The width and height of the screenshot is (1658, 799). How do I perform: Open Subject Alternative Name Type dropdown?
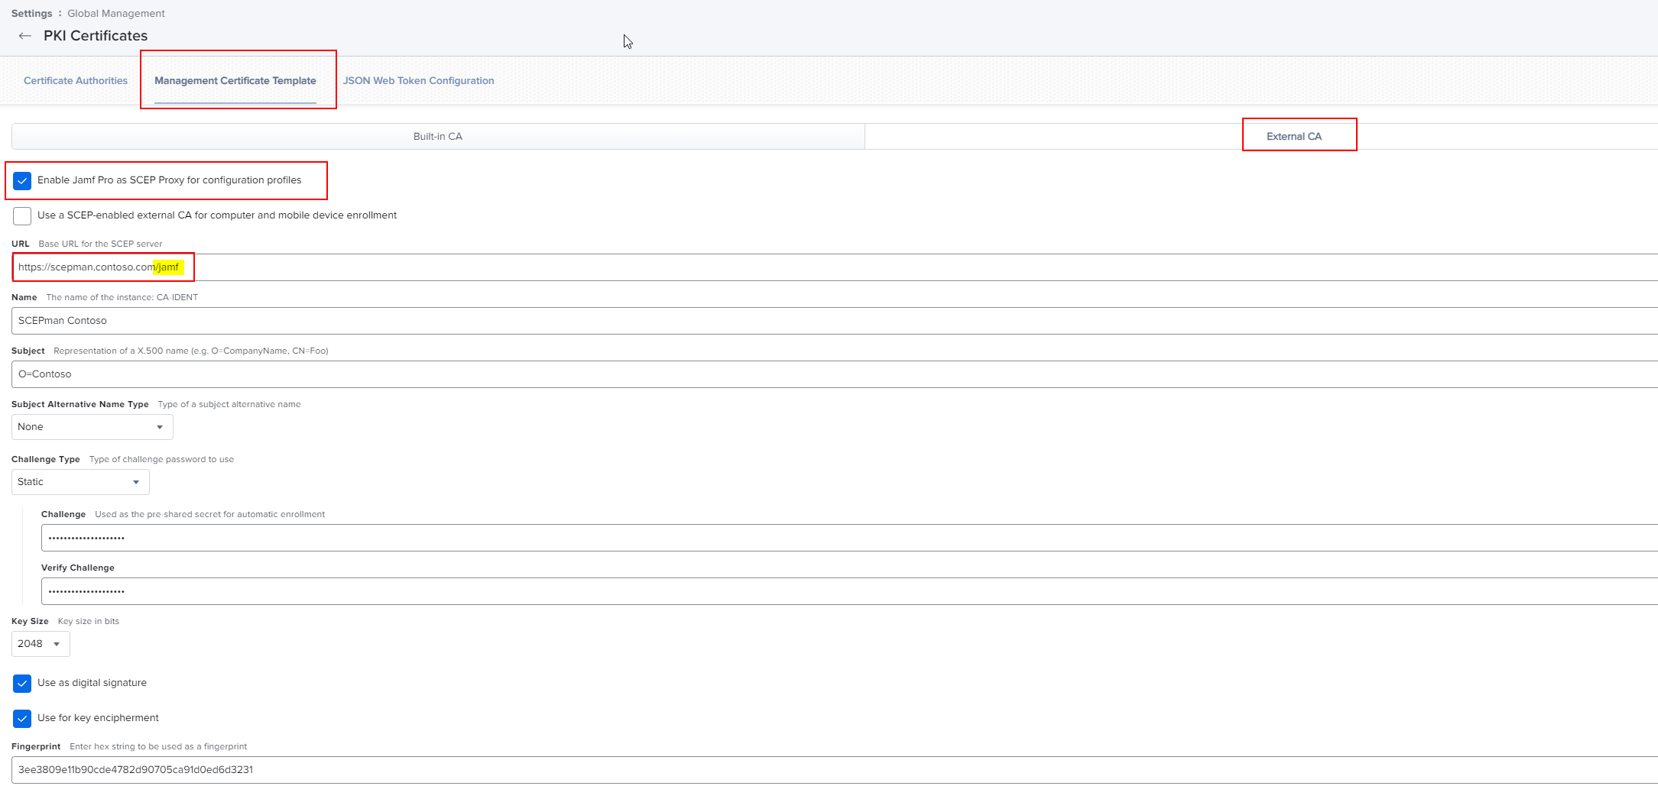(92, 427)
